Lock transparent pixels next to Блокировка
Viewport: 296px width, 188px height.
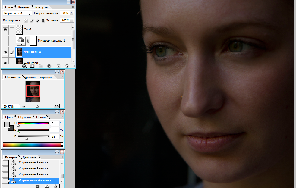(x=26, y=20)
